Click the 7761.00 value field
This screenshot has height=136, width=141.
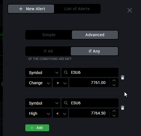(89, 83)
